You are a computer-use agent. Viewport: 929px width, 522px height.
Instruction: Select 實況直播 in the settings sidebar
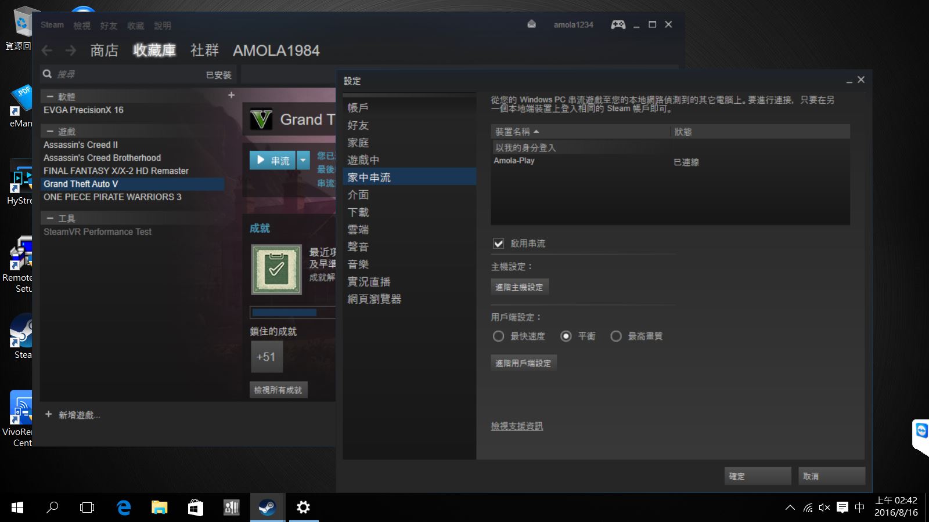[409, 281]
